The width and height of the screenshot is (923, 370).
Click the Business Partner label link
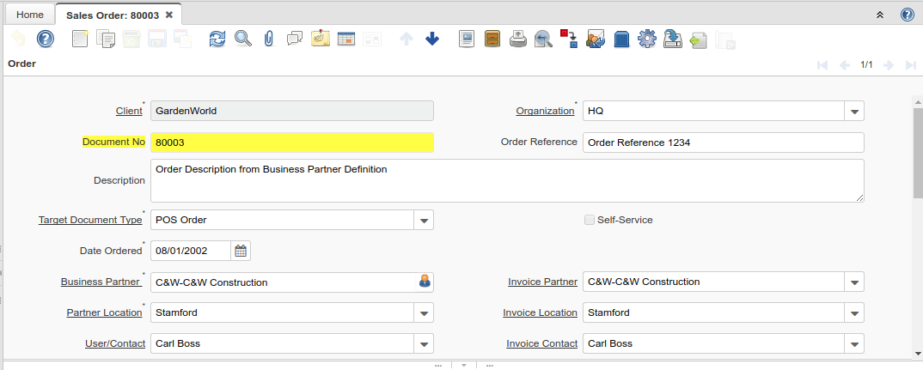click(101, 282)
